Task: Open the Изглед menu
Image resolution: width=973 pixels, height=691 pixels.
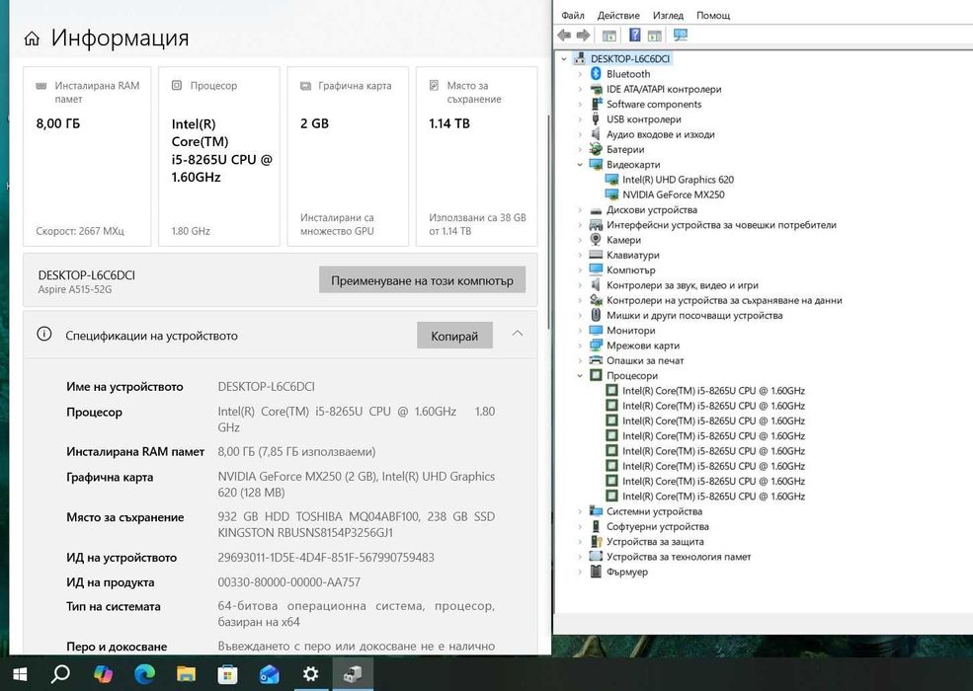Action: (x=668, y=15)
